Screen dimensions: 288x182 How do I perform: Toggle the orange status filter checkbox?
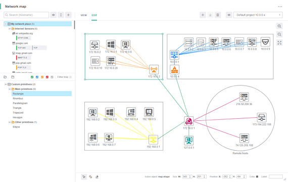click(42, 77)
